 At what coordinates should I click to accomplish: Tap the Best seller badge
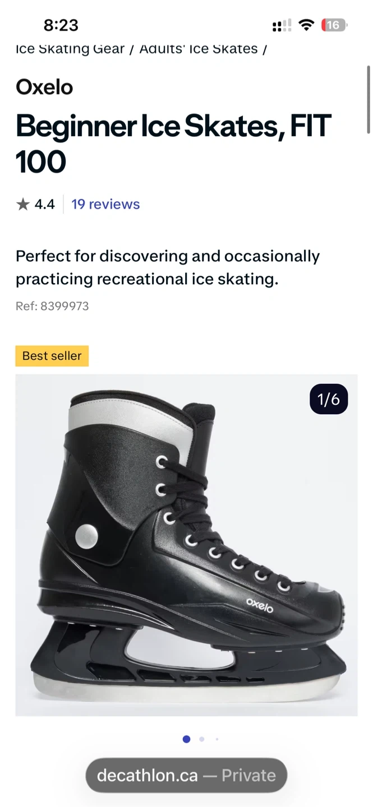tap(52, 356)
